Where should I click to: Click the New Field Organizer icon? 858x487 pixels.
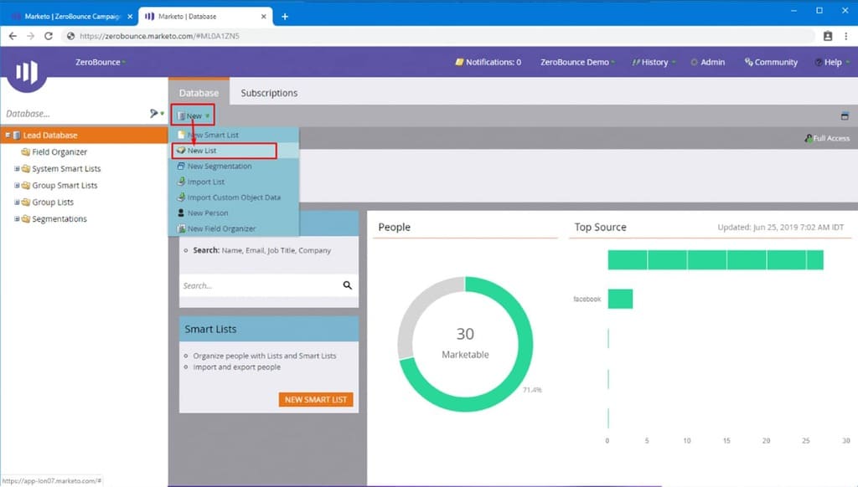coord(181,228)
